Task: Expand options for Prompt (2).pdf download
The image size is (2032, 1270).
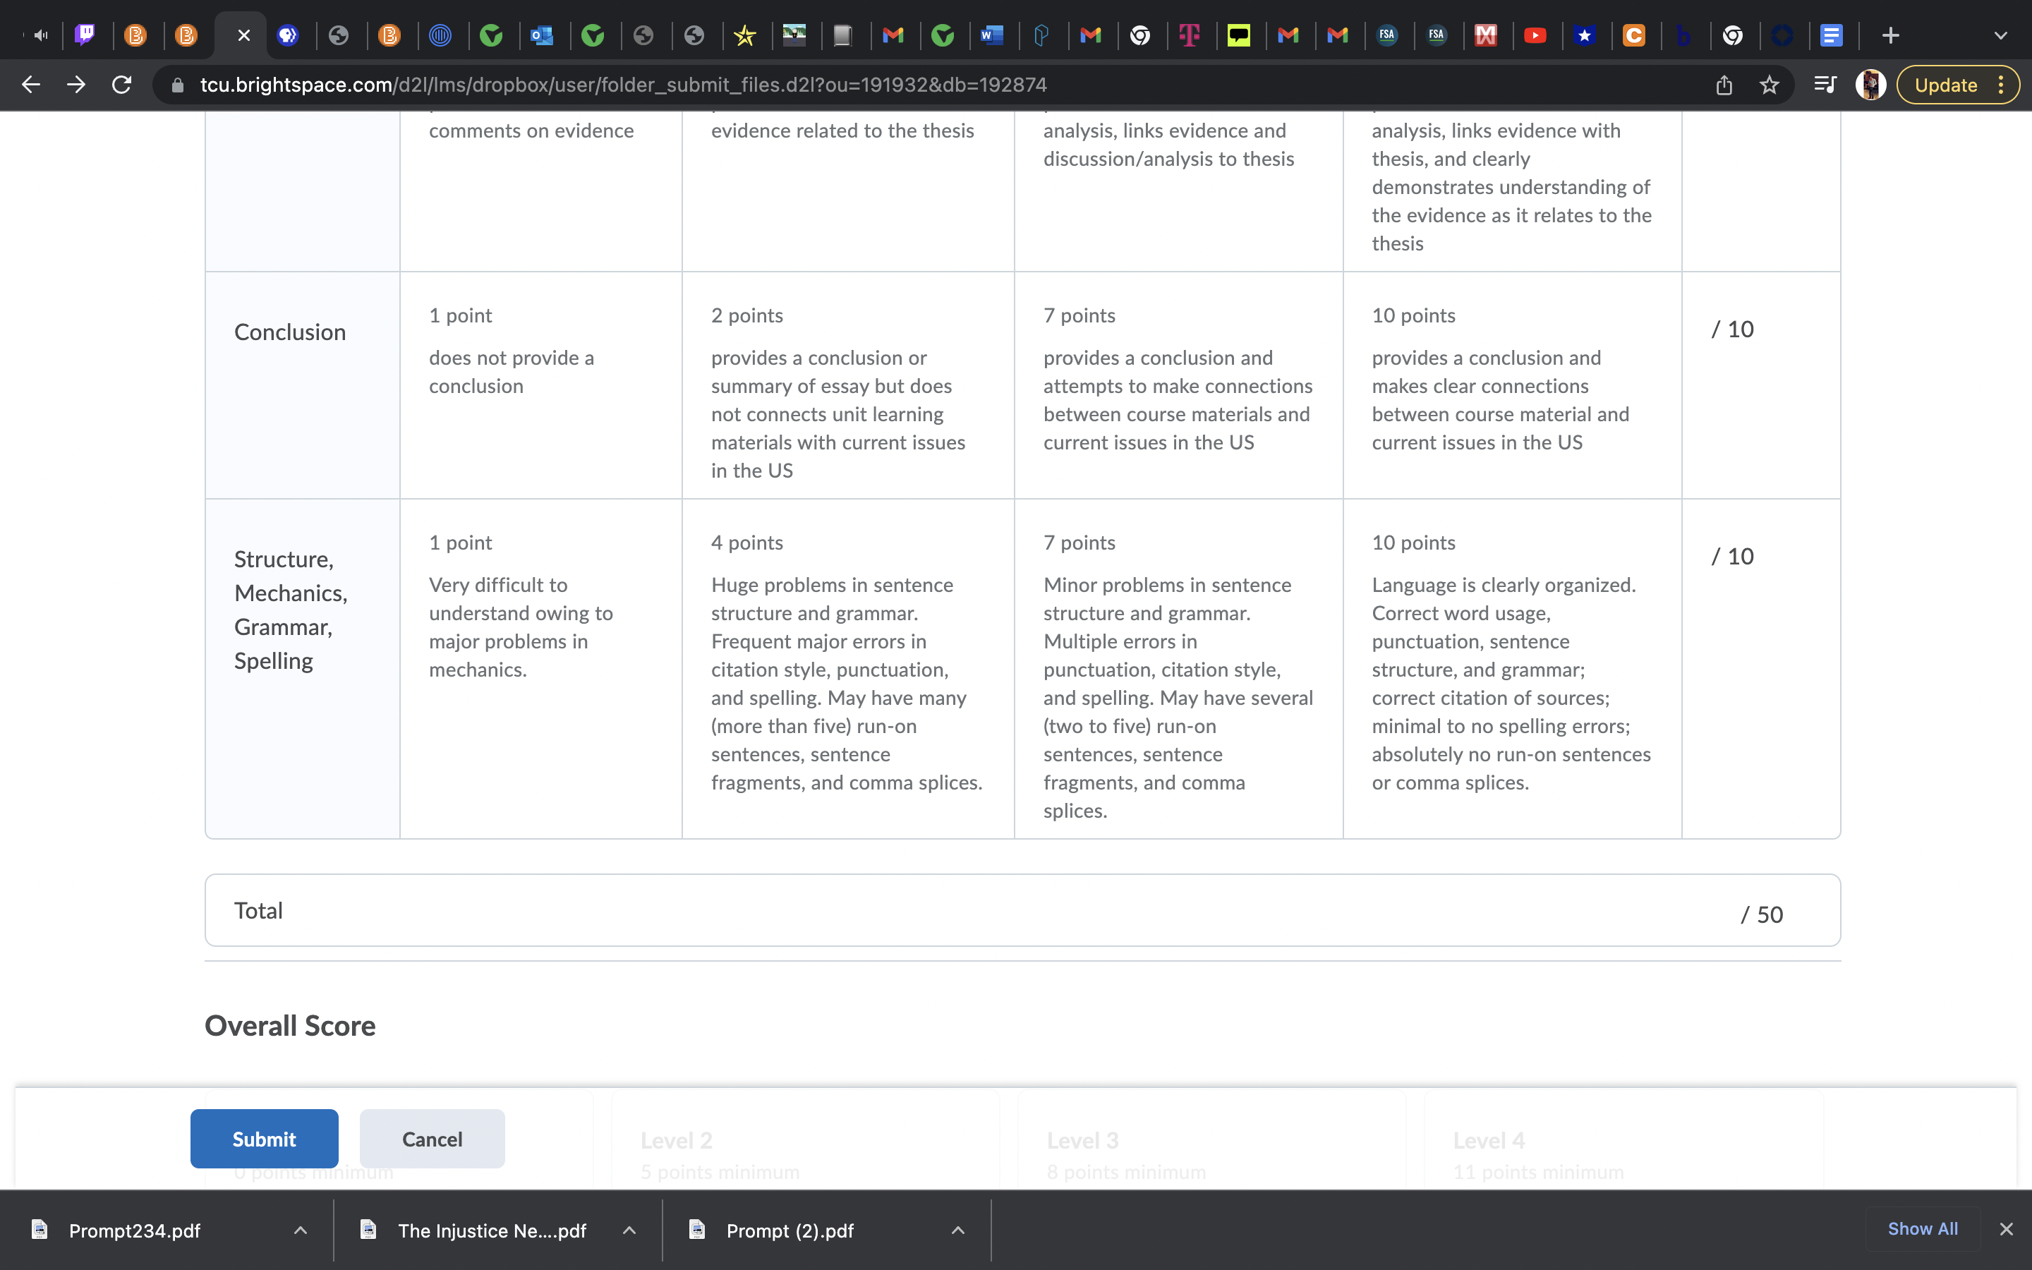Action: (958, 1230)
